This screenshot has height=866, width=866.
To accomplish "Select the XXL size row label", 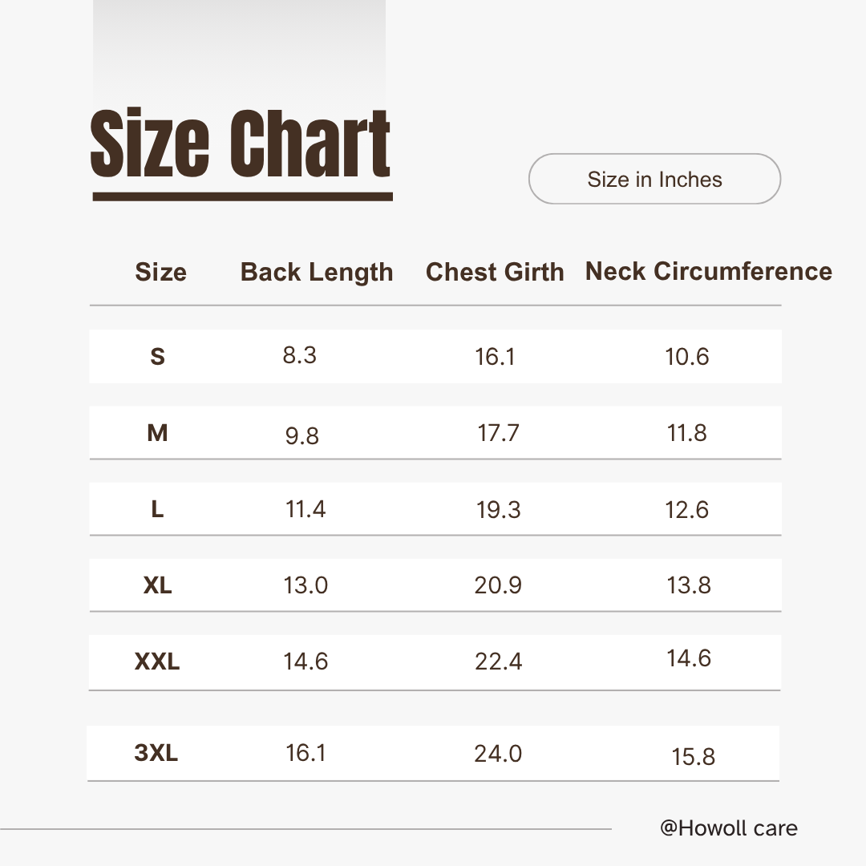I will [x=157, y=662].
